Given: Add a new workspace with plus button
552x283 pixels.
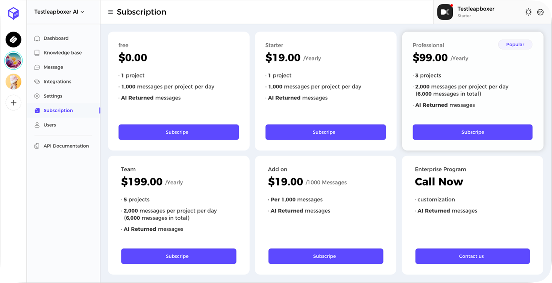Looking at the screenshot, I should (x=14, y=102).
